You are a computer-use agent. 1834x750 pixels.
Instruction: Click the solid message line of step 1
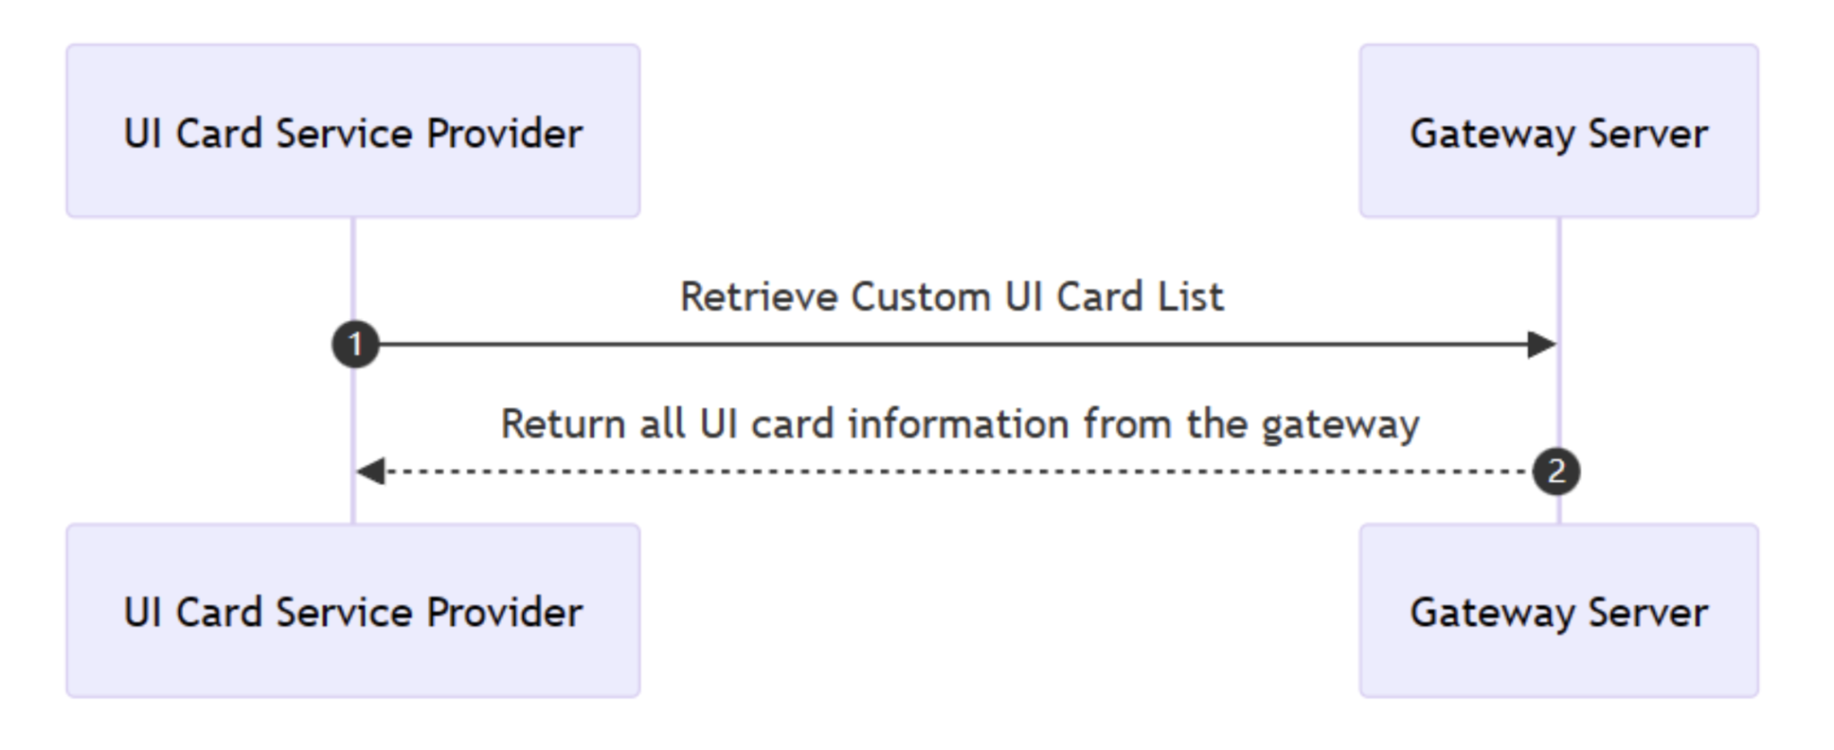tap(949, 345)
